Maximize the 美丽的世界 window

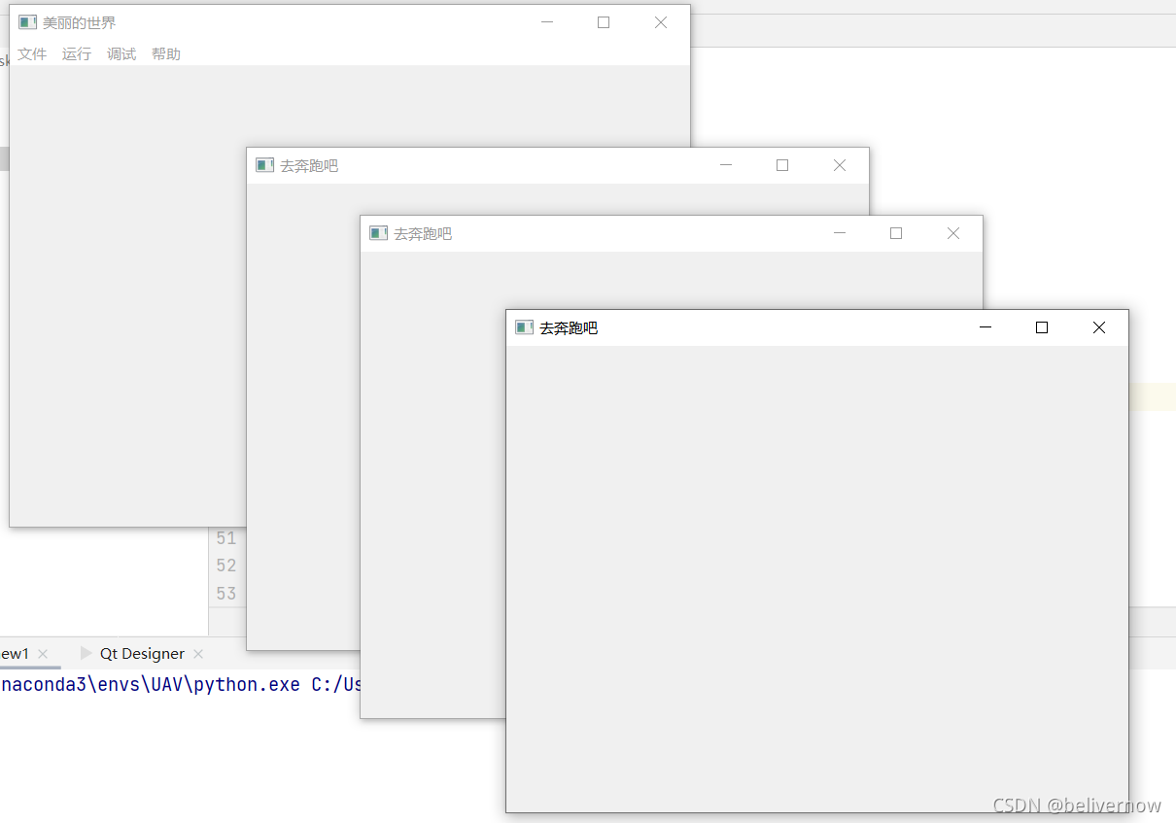(x=604, y=22)
